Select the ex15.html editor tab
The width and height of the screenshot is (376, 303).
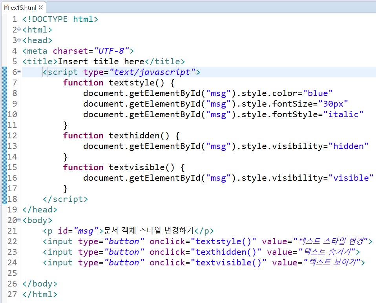[x=24, y=8]
